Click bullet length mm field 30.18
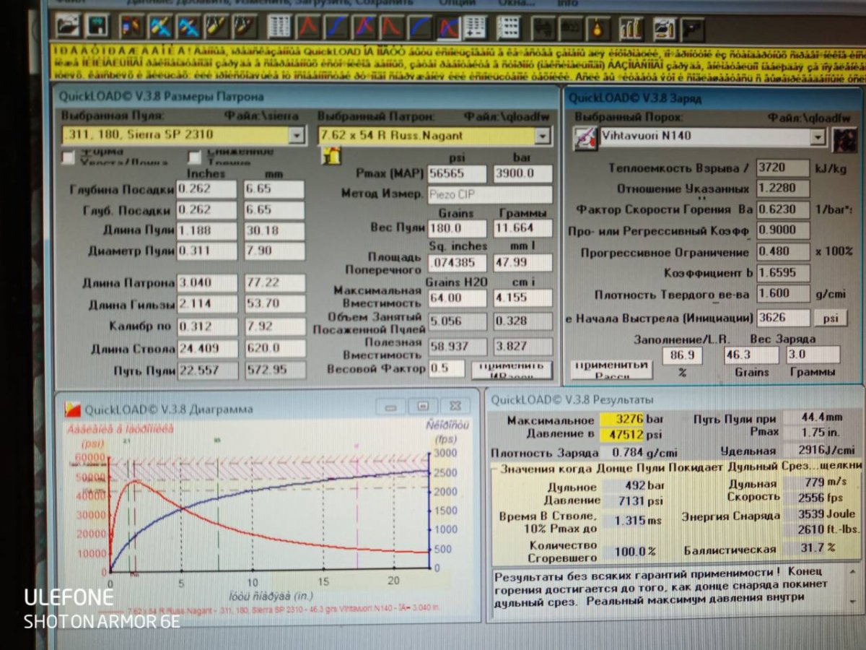This screenshot has height=650, width=866. pos(274,230)
